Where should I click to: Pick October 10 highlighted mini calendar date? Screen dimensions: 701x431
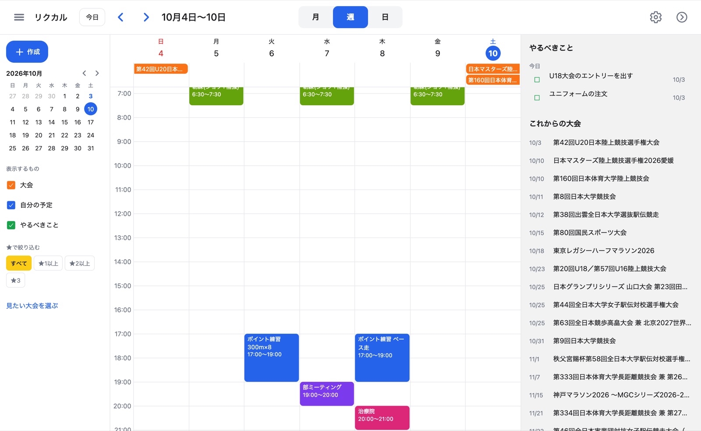[91, 109]
